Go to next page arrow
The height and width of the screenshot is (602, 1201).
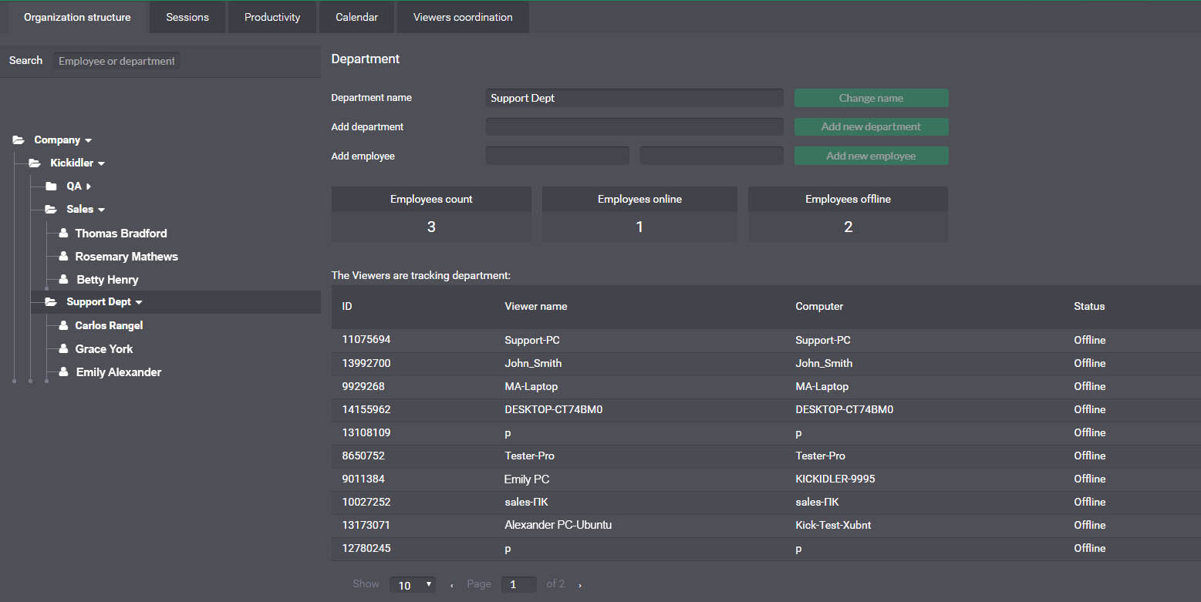tap(580, 585)
